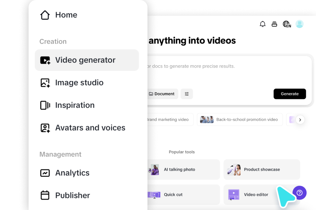This screenshot has width=316, height=210.
Task: Open the Publisher calendar icon
Action: 45,195
